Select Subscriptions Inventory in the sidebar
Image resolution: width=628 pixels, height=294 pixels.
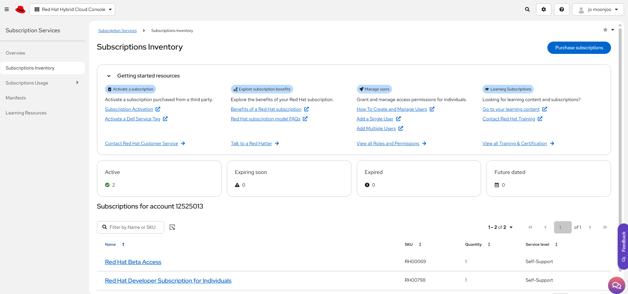[x=43, y=68]
